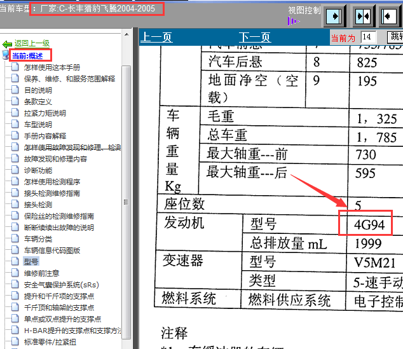Click the current page number field
403x349 pixels.
coord(368,37)
